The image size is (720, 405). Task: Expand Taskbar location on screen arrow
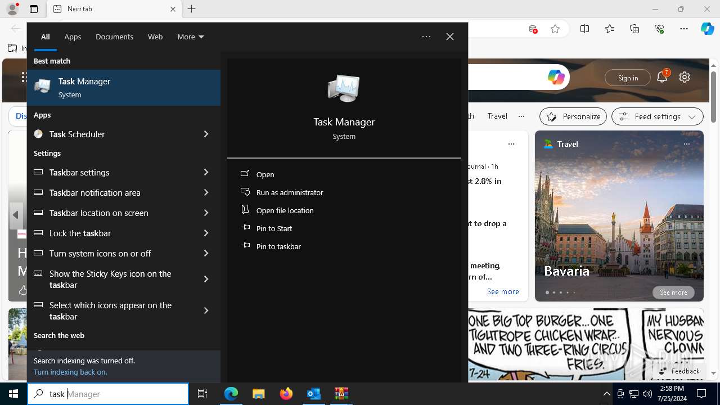206,213
